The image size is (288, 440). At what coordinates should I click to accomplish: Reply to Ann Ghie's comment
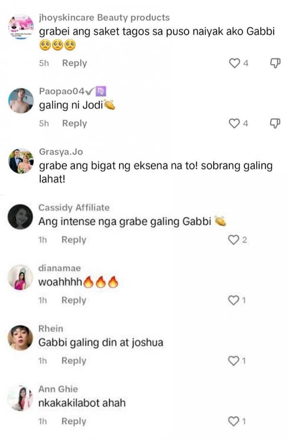(x=74, y=421)
